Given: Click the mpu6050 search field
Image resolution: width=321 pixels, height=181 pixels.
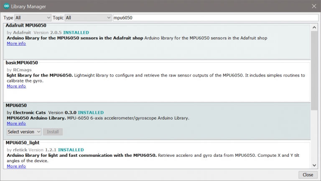Looking at the screenshot, I should [216, 18].
